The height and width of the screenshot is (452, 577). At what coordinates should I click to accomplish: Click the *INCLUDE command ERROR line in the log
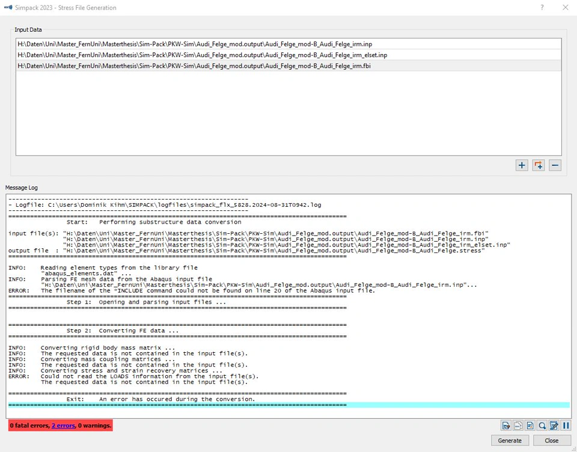192,291
